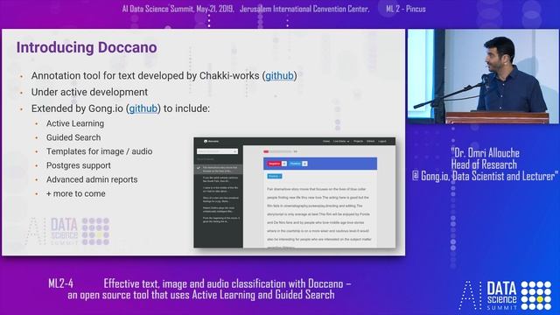560x315 pixels.
Task: Click the '+ more to come' bullet
Action: (x=76, y=193)
